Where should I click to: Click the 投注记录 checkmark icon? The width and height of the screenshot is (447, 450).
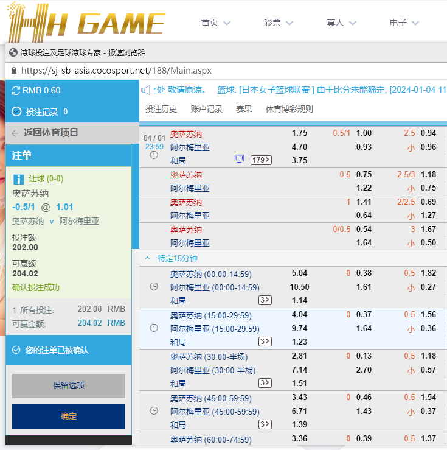coord(16,112)
